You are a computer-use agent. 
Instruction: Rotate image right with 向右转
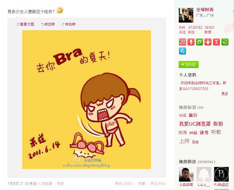pyautogui.click(x=69, y=24)
